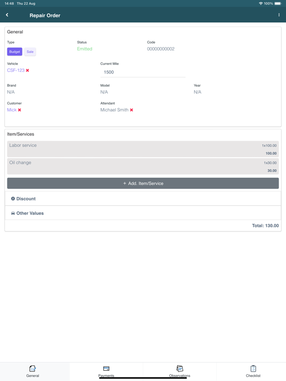This screenshot has width=286, height=381.
Task: Remove customer Mick with red X
Action: click(x=19, y=110)
